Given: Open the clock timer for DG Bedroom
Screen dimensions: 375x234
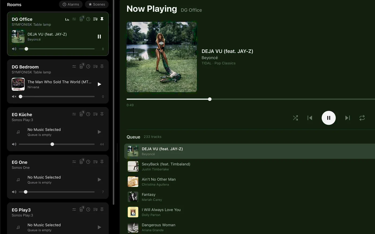Looking at the screenshot, I should point(88,66).
